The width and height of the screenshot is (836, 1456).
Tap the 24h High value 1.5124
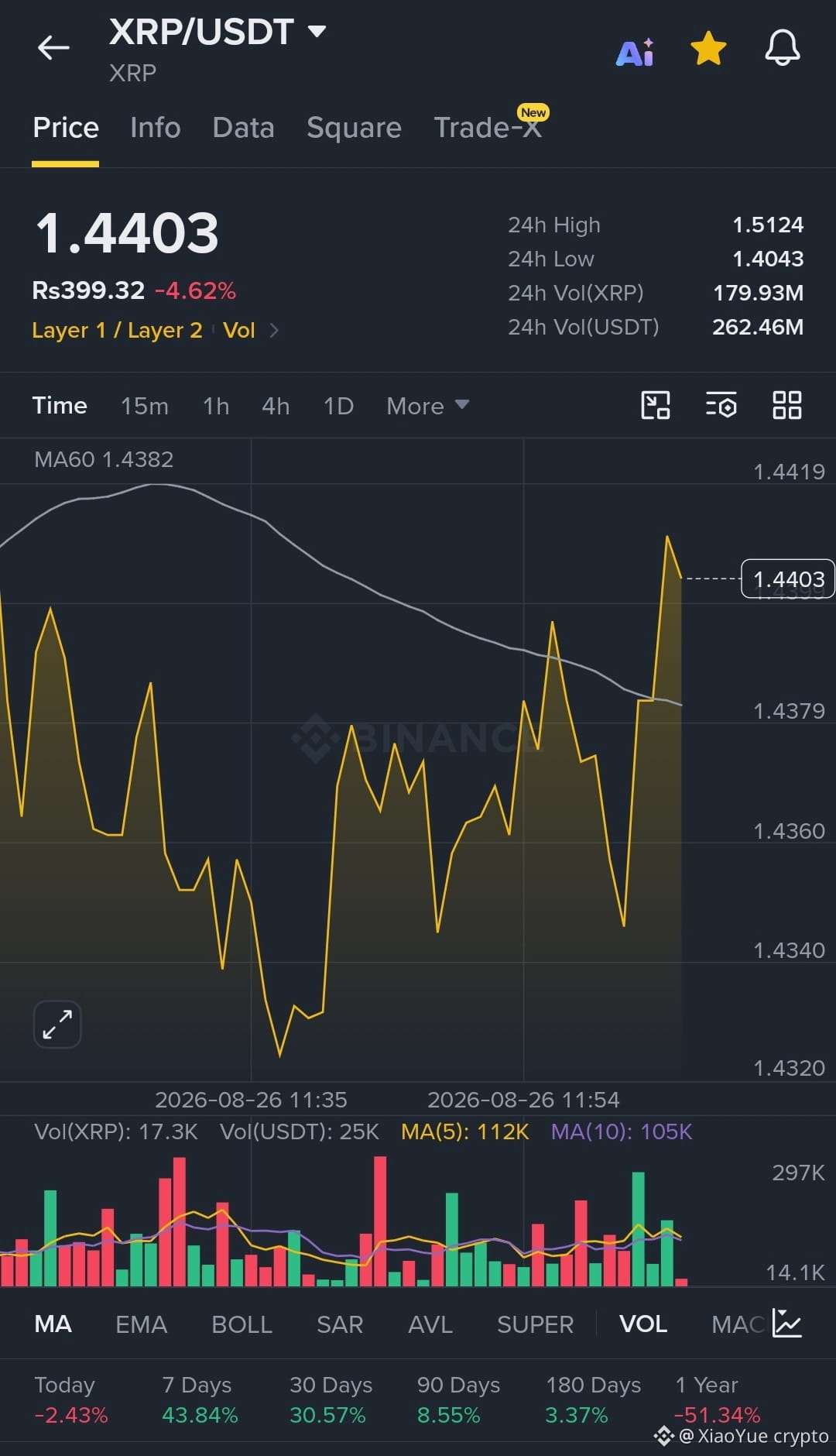tap(768, 225)
